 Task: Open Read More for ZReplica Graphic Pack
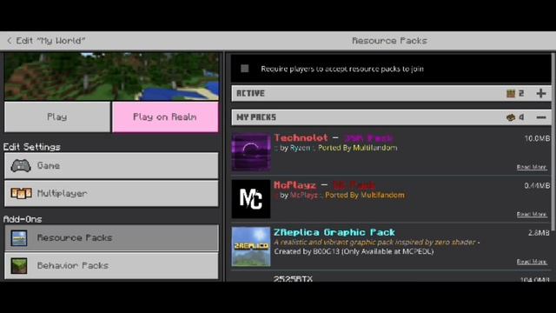[532, 262]
